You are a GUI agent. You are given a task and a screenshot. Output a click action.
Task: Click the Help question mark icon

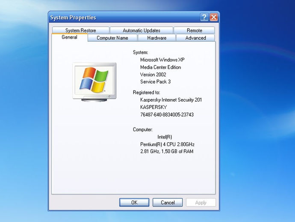(204, 17)
